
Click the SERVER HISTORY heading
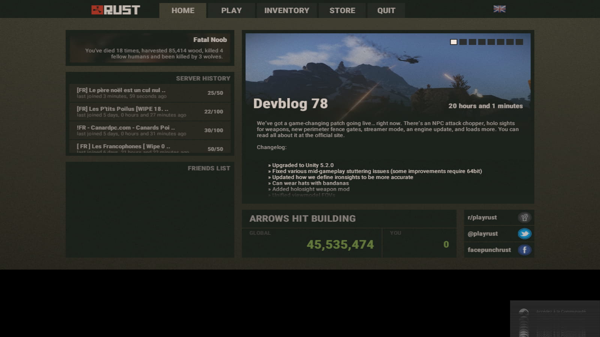click(203, 78)
